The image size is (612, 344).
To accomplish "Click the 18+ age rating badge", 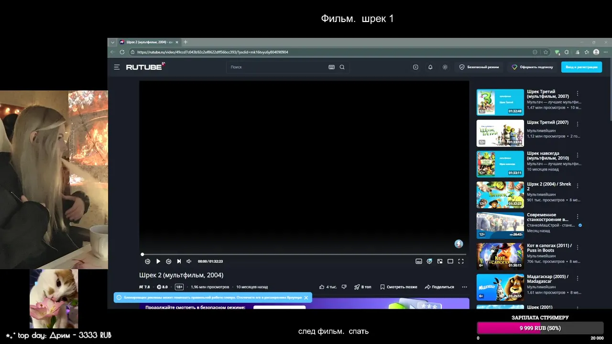I will (x=179, y=287).
